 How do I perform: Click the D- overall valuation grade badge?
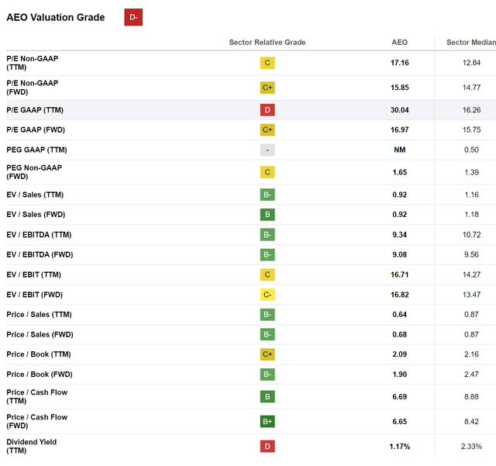(133, 17)
